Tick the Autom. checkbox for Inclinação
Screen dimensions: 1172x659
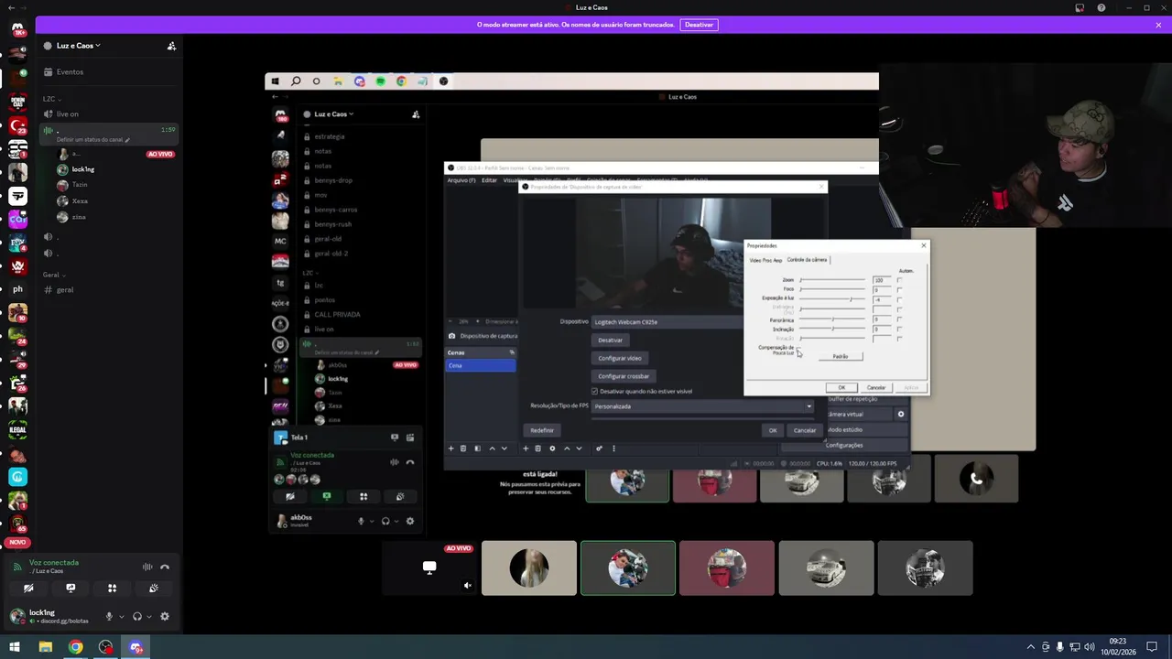(x=899, y=329)
